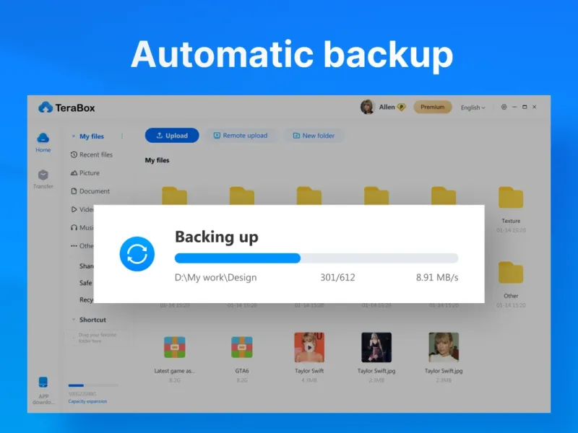578x433 pixels.
Task: Click the Premium button
Action: pyautogui.click(x=432, y=107)
